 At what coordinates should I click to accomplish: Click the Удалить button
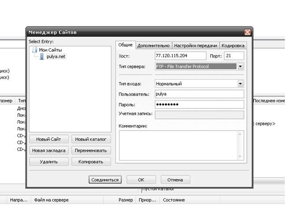[x=49, y=162]
